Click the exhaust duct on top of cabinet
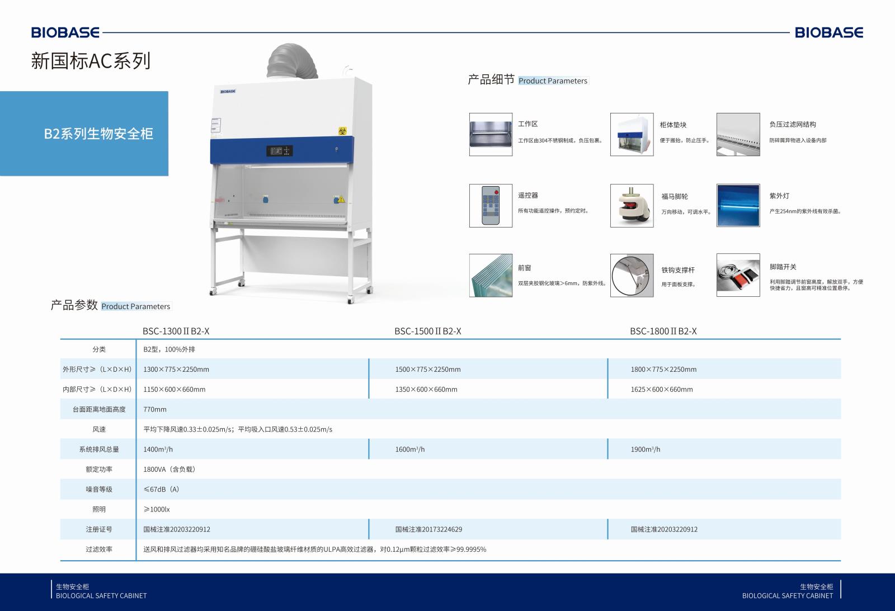Viewport: 895px width, 611px height. tap(293, 61)
